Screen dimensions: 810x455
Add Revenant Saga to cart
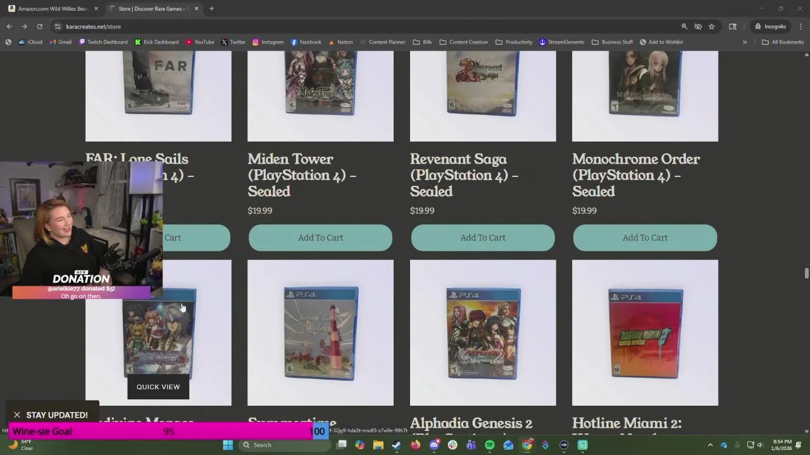tap(483, 238)
